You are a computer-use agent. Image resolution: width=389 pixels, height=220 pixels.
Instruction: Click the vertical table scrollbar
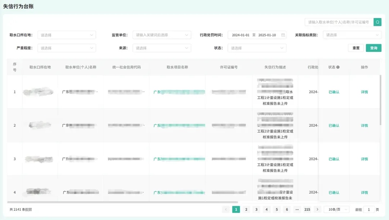pyautogui.click(x=380, y=100)
